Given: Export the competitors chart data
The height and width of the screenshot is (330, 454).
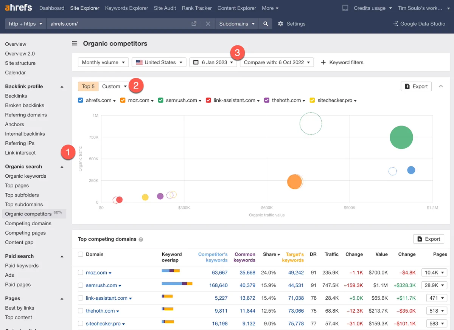Looking at the screenshot, I should (x=416, y=86).
